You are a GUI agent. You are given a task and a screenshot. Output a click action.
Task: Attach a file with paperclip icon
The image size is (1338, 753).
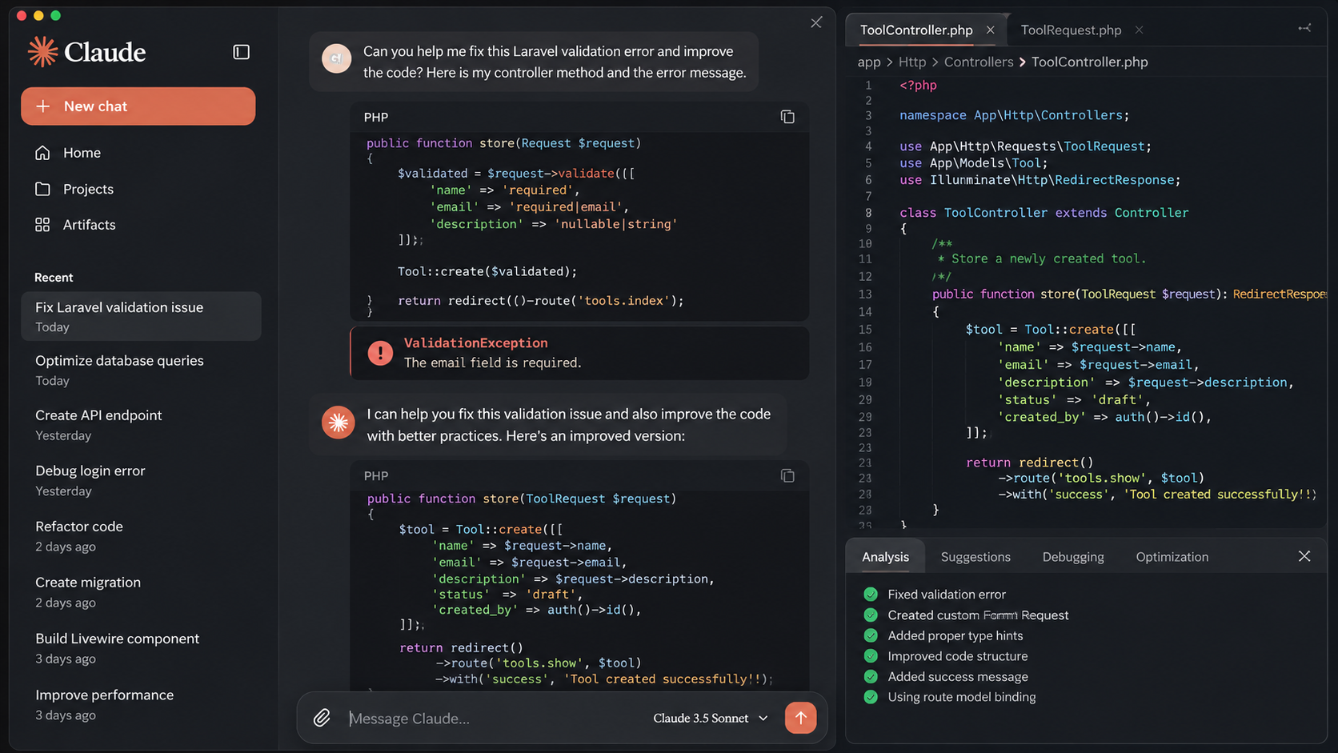click(x=322, y=718)
